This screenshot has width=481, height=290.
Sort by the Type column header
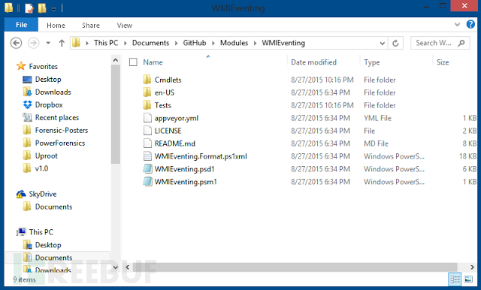tap(372, 62)
